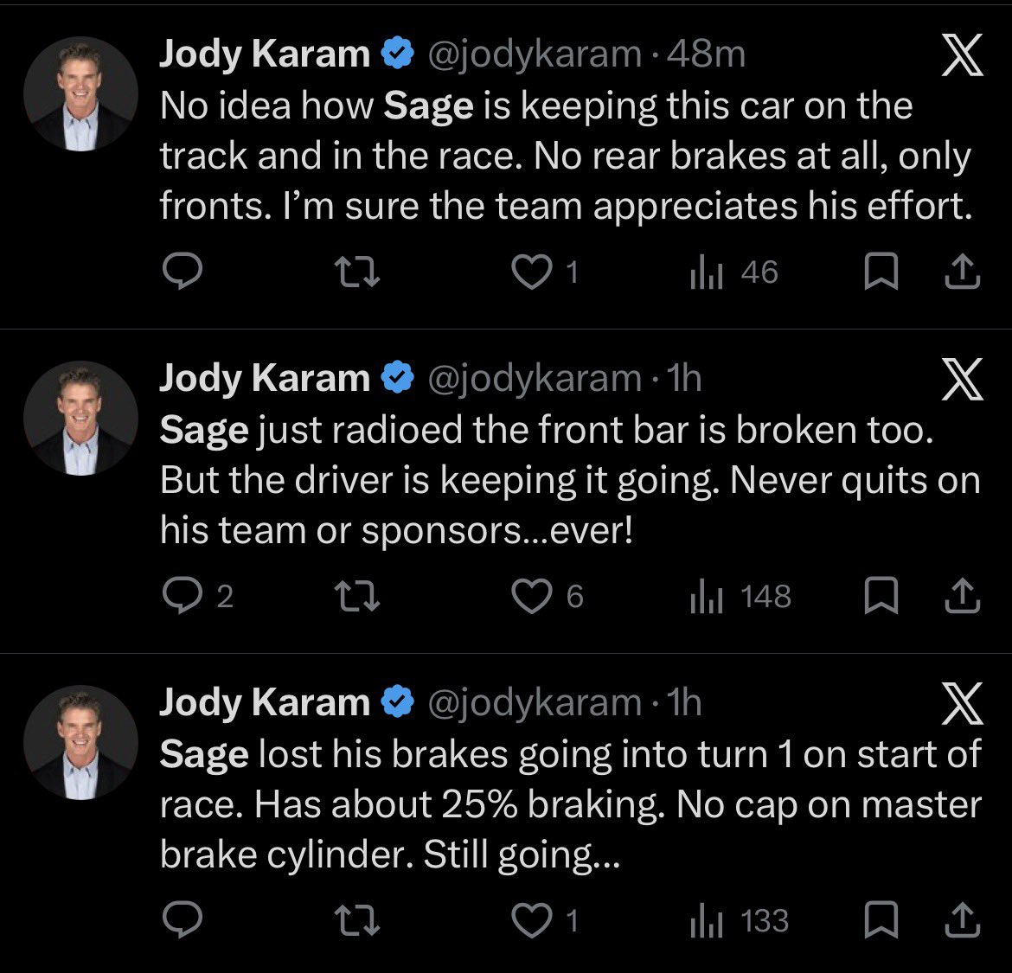Open replies on the front bar tweet
The height and width of the screenshot is (973, 1012).
point(183,598)
